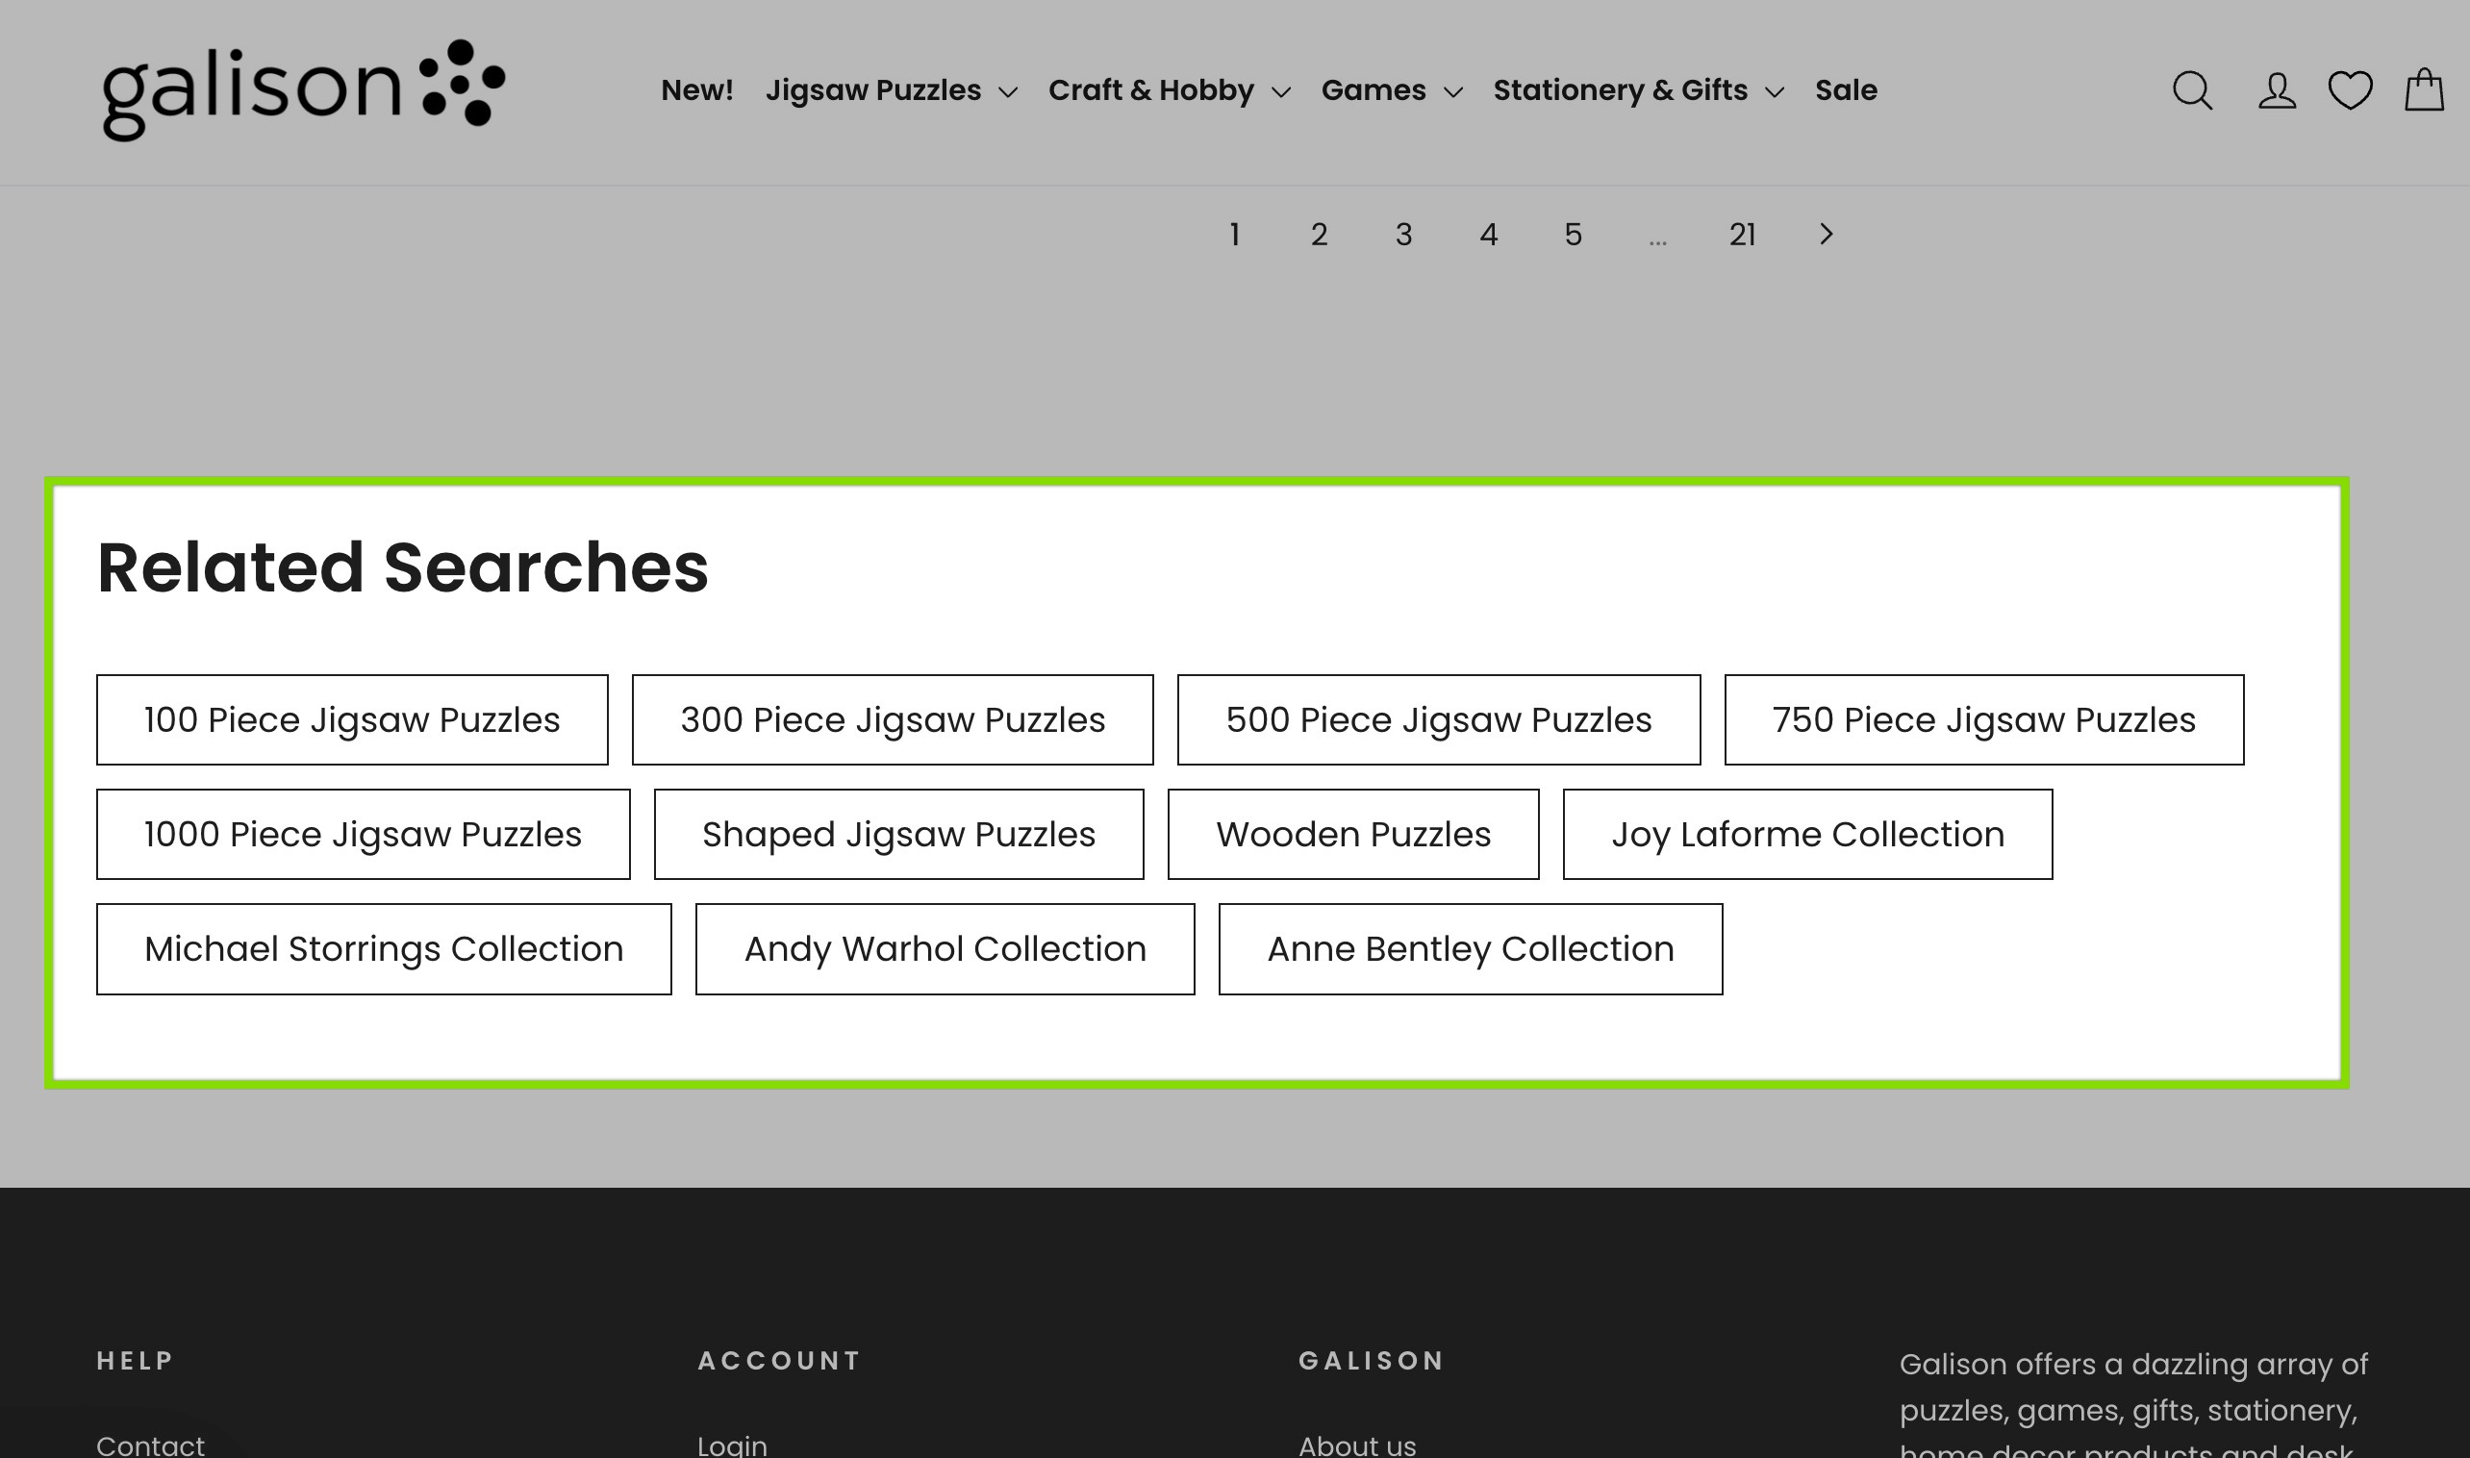
Task: Expand the Jigsaw Puzzles menu
Action: 891,90
